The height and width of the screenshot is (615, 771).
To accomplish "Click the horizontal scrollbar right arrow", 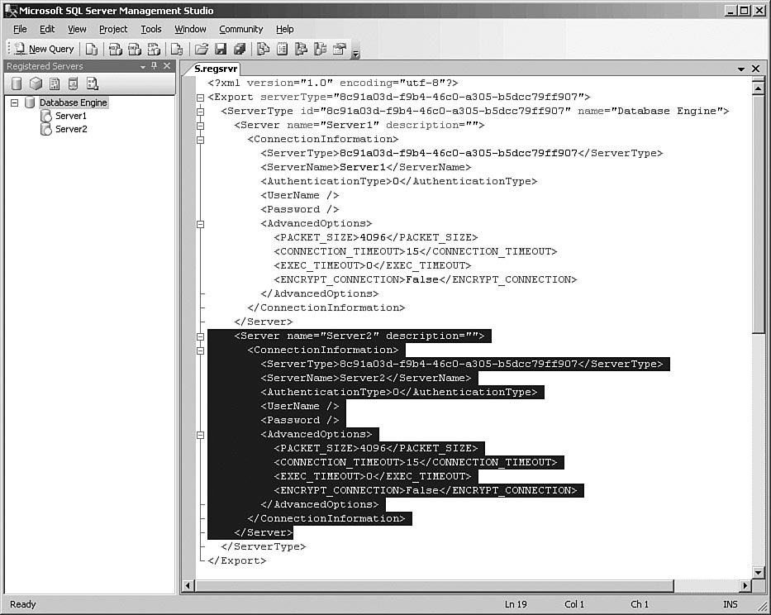I will pos(745,585).
